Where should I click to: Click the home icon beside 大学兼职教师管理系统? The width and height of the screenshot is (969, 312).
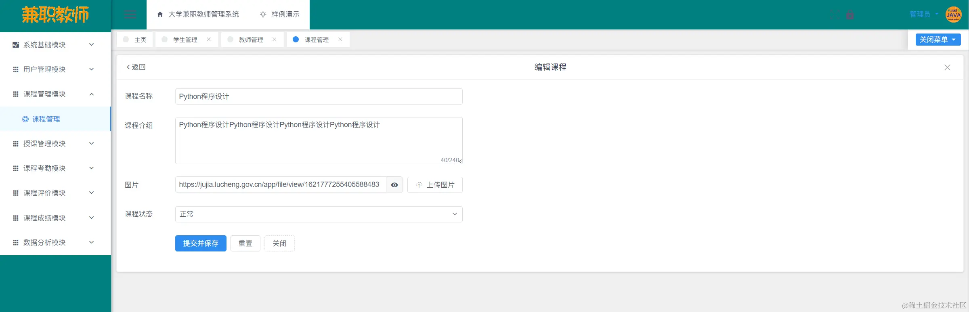(x=160, y=15)
